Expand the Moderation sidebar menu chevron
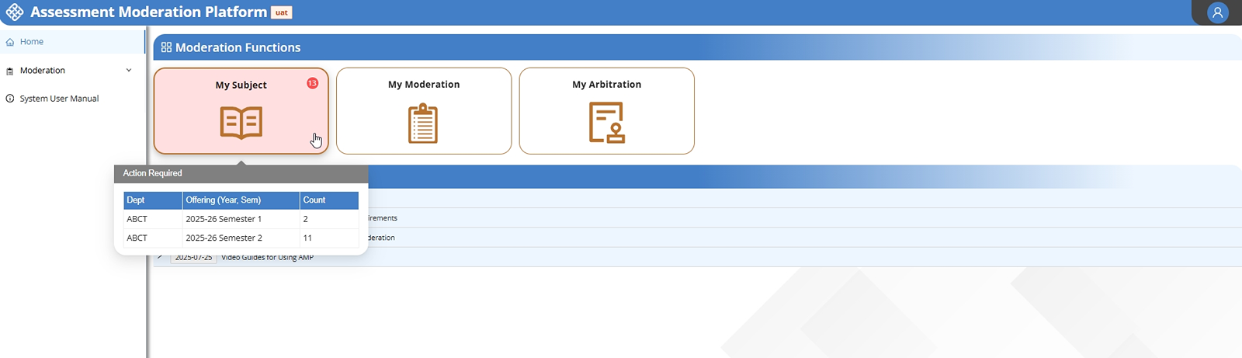Viewport: 1242px width, 358px height. pos(129,71)
